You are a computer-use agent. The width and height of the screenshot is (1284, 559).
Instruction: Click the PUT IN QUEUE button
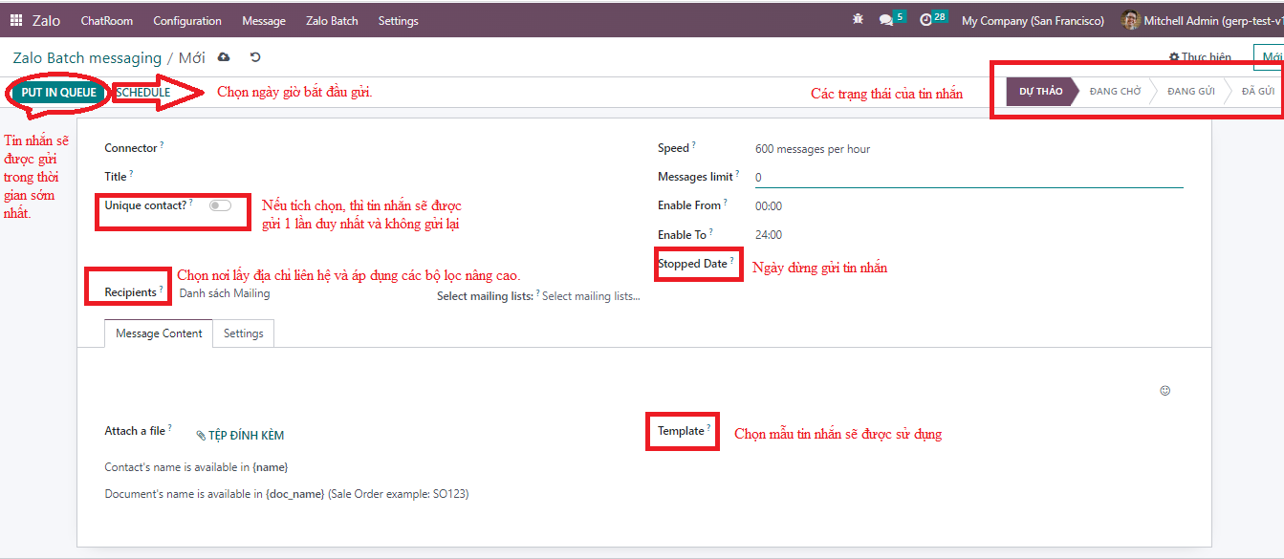click(x=59, y=93)
